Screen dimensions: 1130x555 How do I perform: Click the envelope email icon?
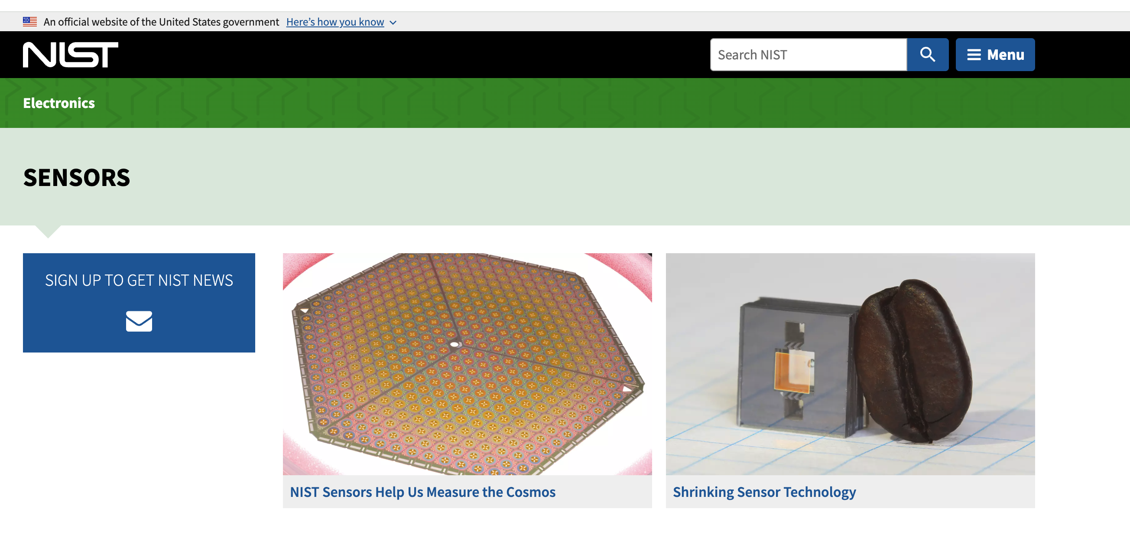(x=139, y=321)
